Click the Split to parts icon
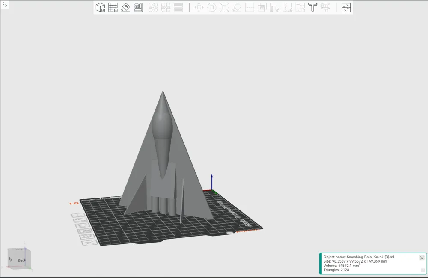428x278 pixels. point(166,7)
